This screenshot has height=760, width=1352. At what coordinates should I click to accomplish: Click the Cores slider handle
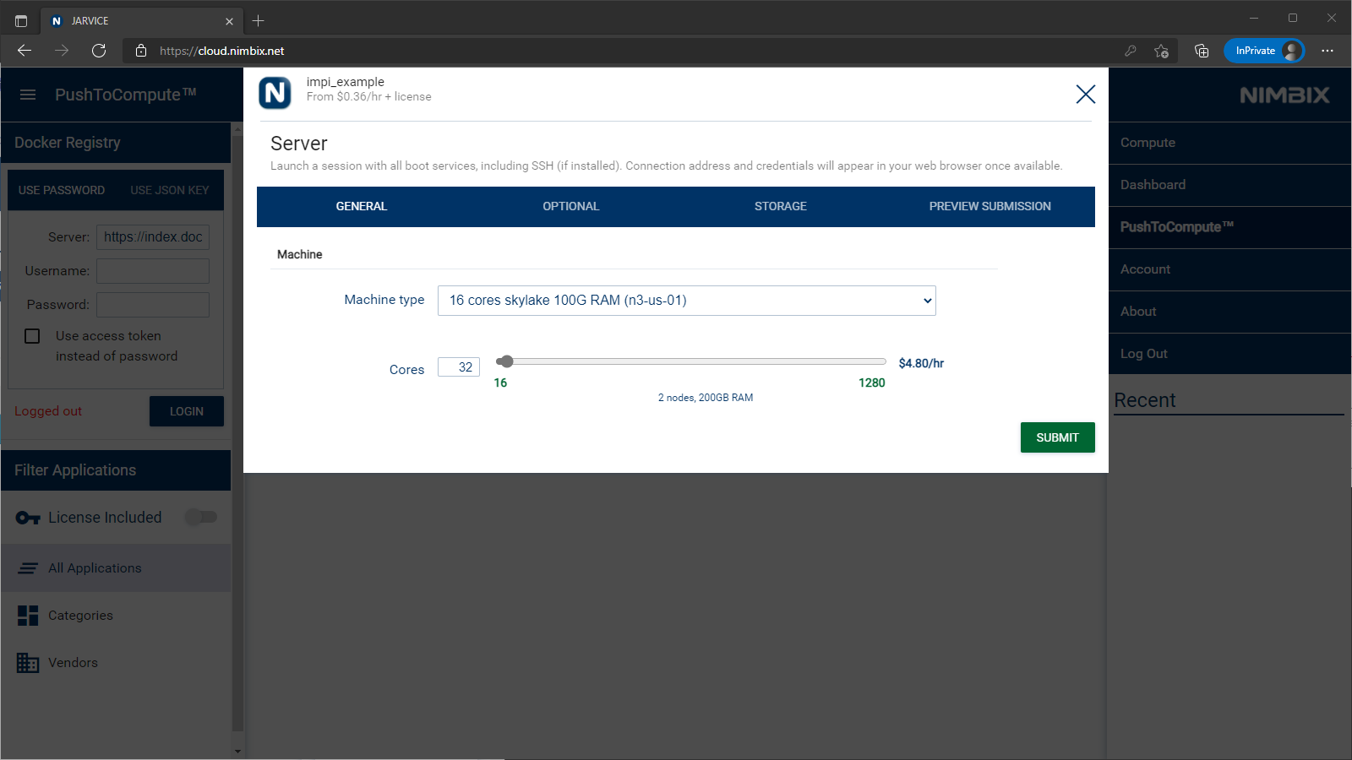[505, 361]
